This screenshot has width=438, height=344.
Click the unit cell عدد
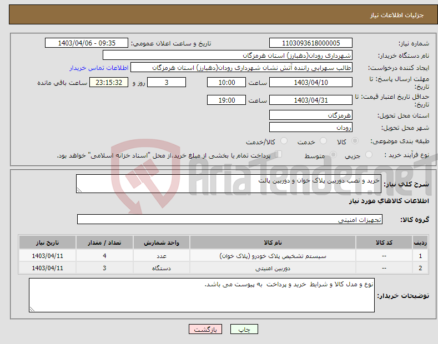pos(162,256)
